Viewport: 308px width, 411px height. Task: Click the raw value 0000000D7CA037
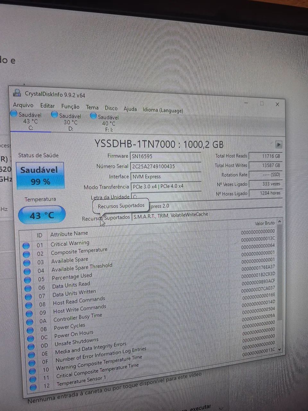pyautogui.click(x=258, y=289)
